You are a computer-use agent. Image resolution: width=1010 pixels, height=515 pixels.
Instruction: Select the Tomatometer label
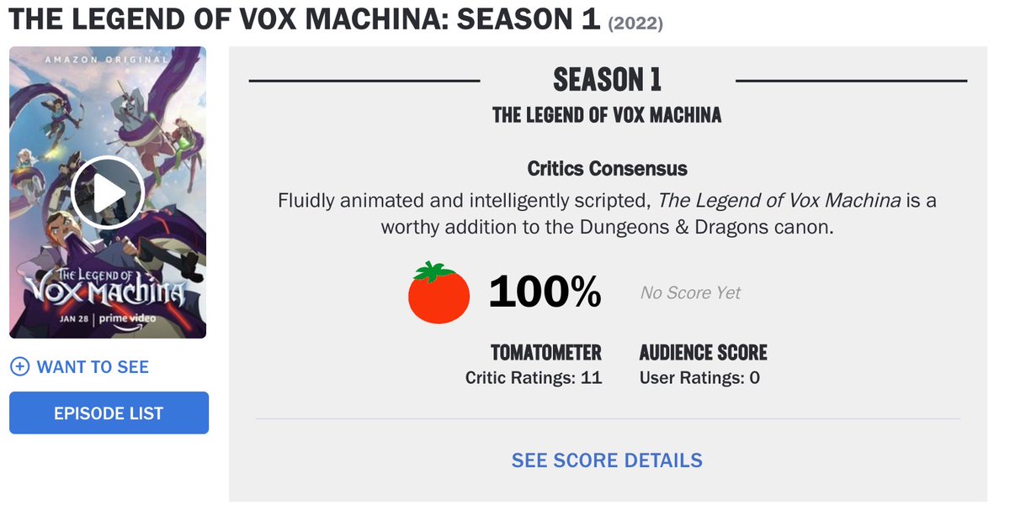[x=546, y=352]
